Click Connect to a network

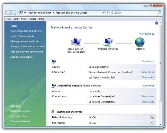coord(22,36)
